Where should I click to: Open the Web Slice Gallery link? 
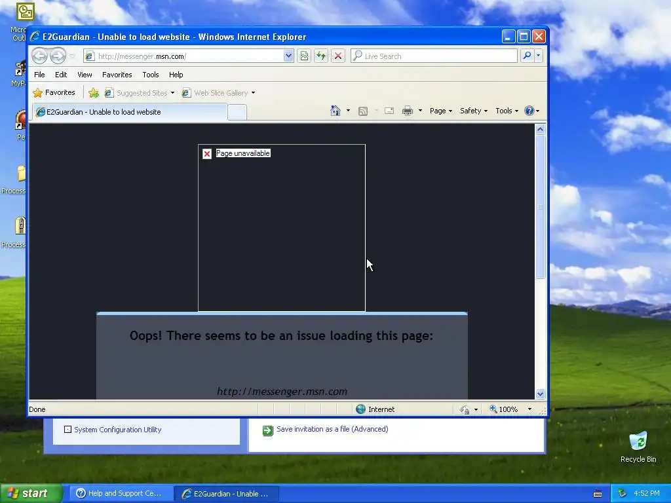point(220,93)
